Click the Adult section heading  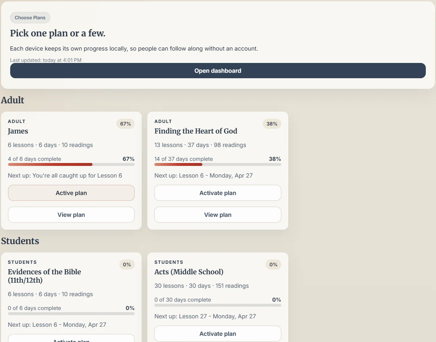[x=12, y=100]
